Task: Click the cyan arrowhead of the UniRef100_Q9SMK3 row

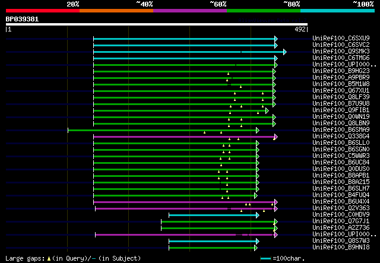Action: tap(285, 52)
